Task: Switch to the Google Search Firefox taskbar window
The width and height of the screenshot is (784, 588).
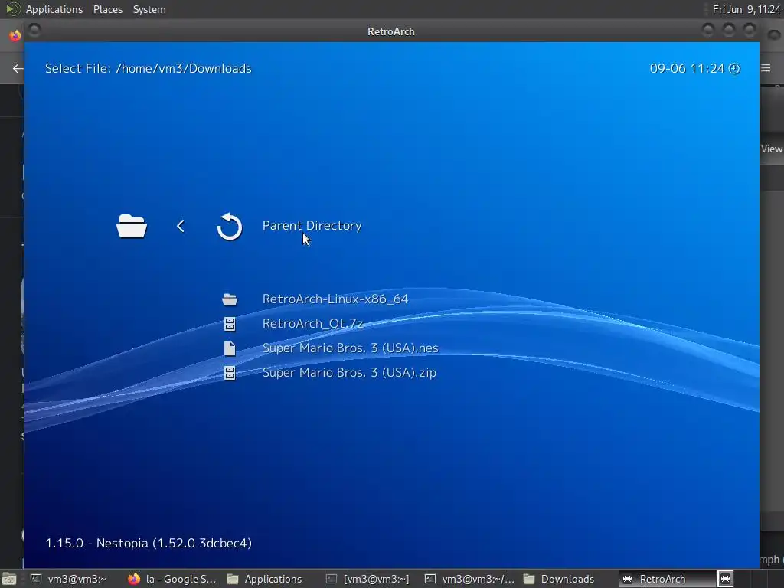Action: [171, 579]
